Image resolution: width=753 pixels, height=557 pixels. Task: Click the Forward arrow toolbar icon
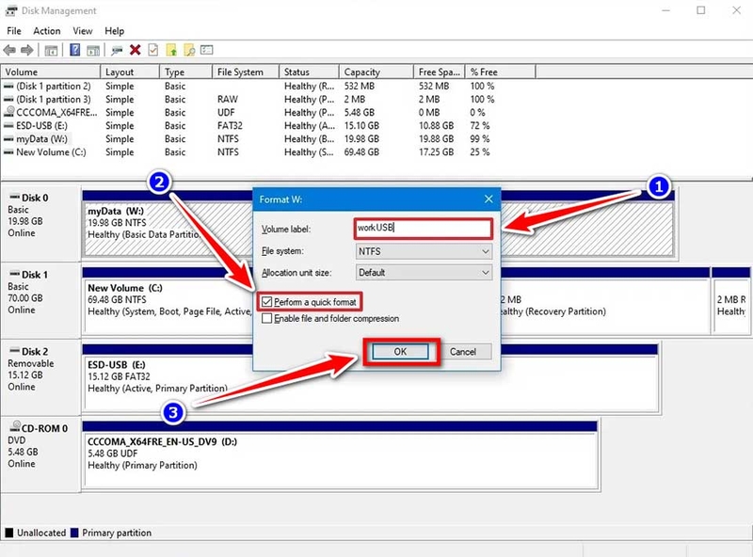tap(27, 50)
